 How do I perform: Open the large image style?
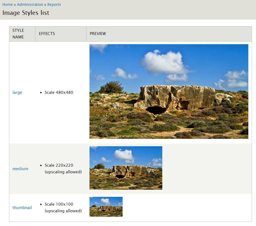(17, 92)
